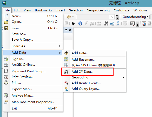Select the arrow Select Elements tool

coord(73,24)
